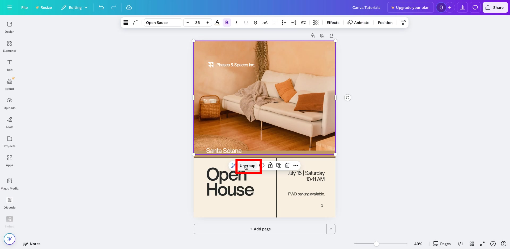Open the Elements panel

[9, 46]
